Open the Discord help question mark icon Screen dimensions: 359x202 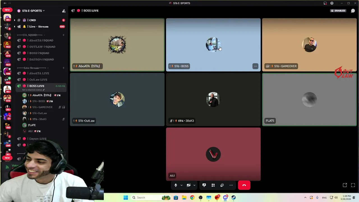tap(332, 3)
